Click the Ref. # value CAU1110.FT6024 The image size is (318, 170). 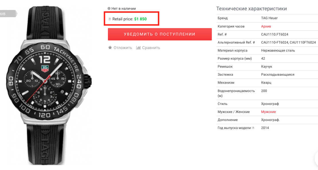(274, 34)
